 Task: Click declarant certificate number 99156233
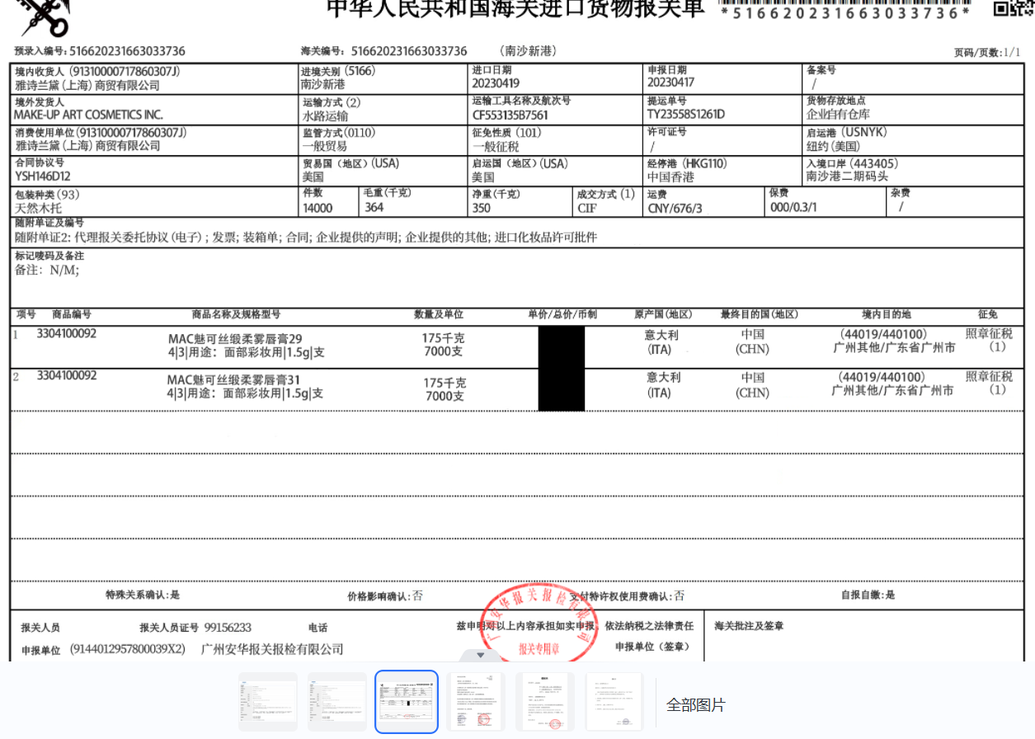point(228,628)
